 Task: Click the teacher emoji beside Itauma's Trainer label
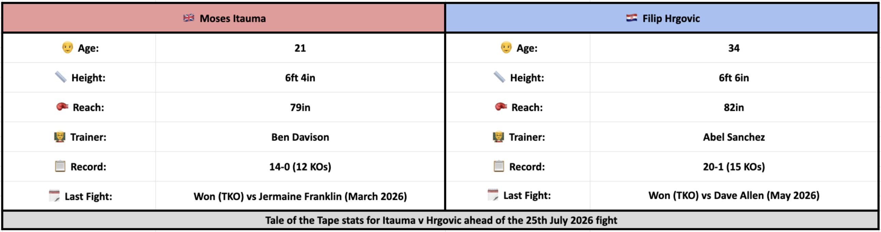coord(60,136)
